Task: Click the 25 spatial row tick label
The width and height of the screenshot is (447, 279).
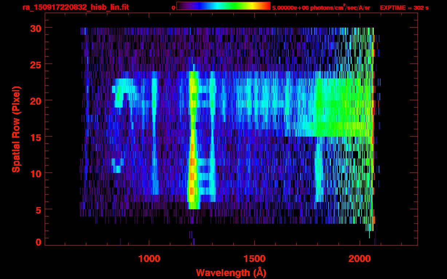Action: tap(36, 64)
